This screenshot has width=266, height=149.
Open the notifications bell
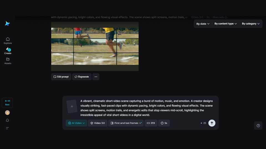click(x=7, y=120)
